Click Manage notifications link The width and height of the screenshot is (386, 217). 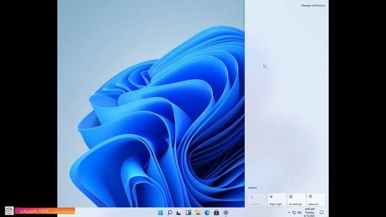(x=313, y=5)
